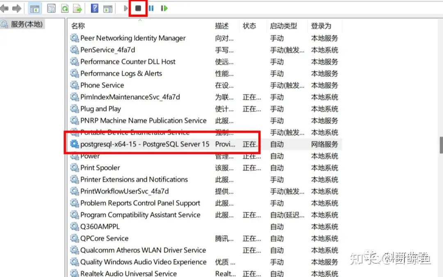Click the Peer Networking Identity Manager gear icon
This screenshot has height=277, width=443.
[x=74, y=38]
